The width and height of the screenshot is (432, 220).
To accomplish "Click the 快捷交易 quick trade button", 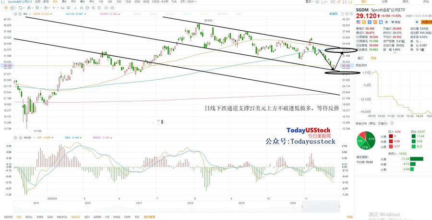I will tap(427, 22).
